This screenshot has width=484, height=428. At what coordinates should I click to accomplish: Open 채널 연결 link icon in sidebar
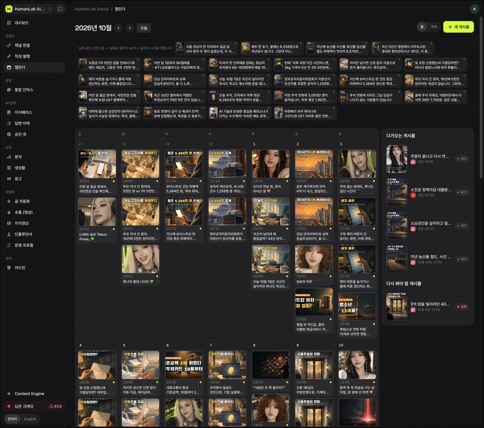pos(9,45)
